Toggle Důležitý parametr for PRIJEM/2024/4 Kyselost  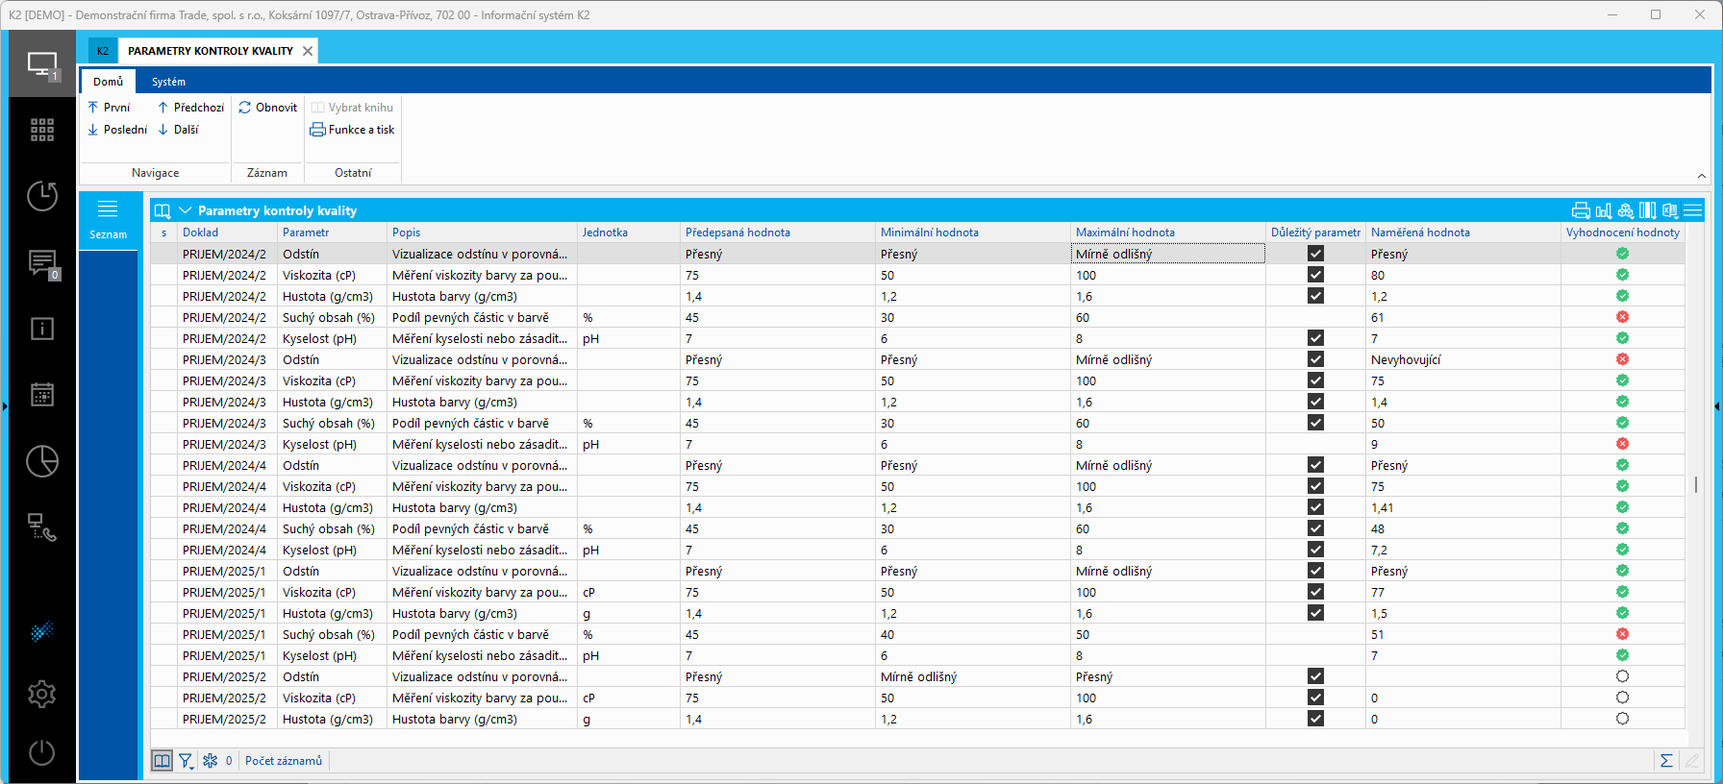click(1316, 550)
